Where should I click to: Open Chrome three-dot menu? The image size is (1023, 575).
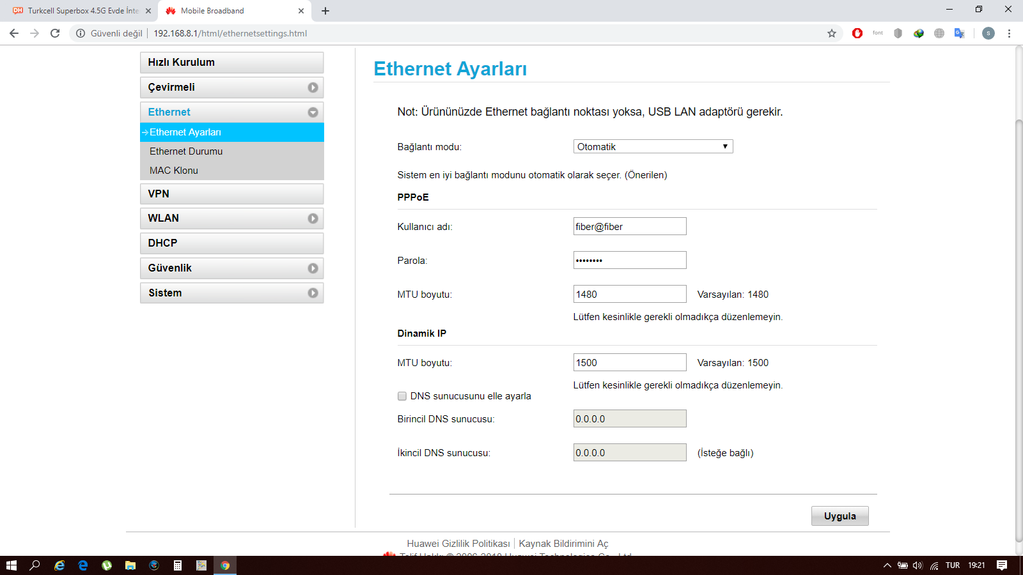[x=1010, y=33]
